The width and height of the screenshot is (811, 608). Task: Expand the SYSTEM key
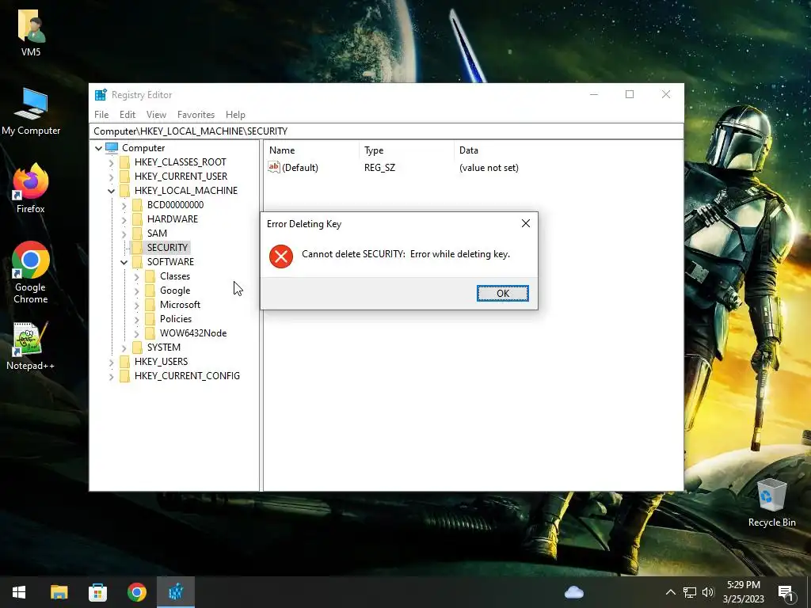(124, 348)
